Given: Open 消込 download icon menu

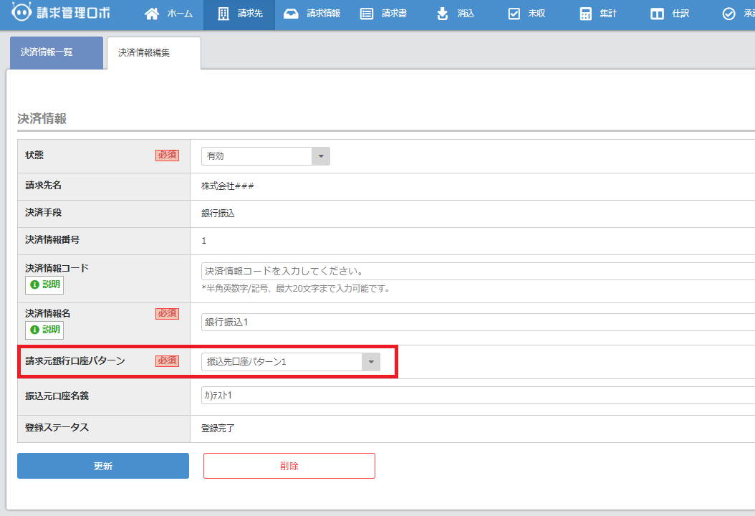Looking at the screenshot, I should [x=443, y=14].
